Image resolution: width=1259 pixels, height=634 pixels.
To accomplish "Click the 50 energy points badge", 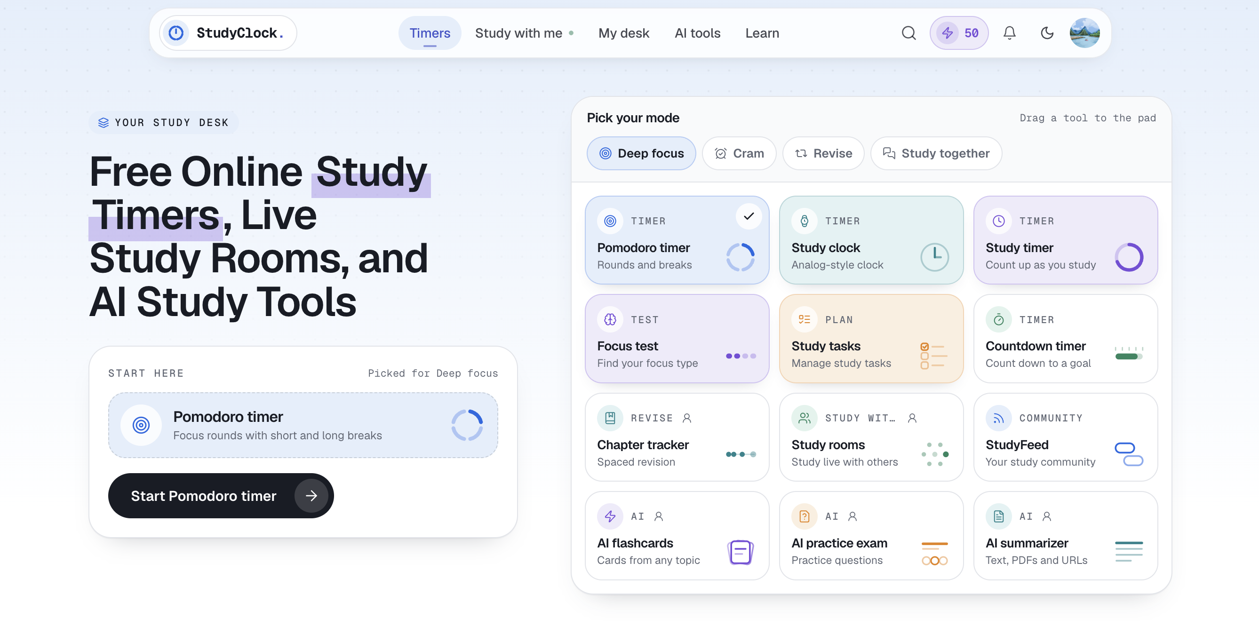I will [x=958, y=33].
